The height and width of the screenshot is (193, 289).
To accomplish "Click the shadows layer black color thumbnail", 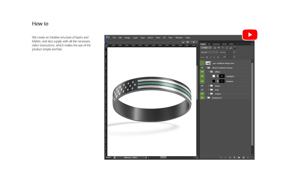I will pos(214,81).
